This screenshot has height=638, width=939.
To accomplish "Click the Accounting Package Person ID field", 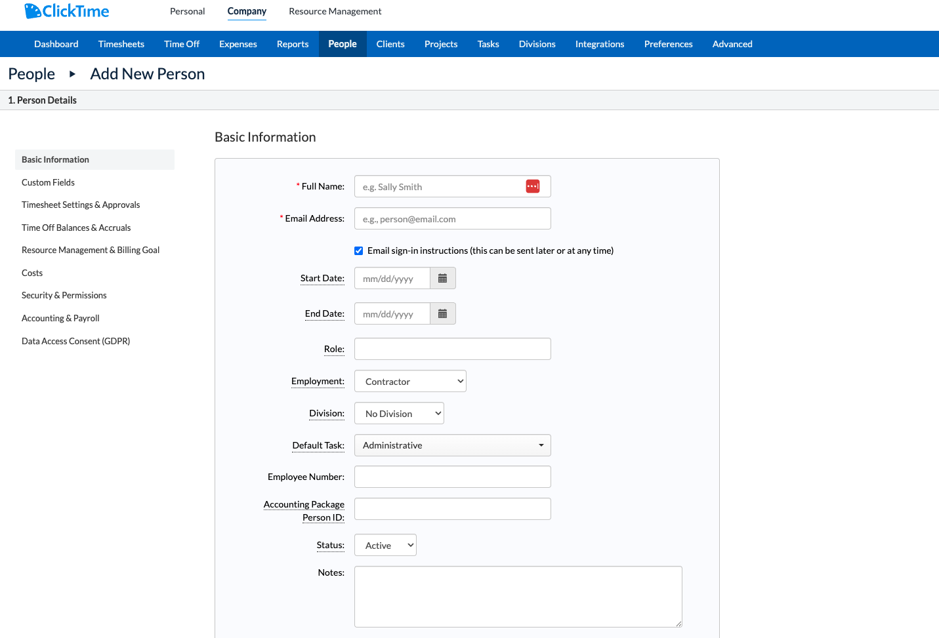I will coord(453,509).
